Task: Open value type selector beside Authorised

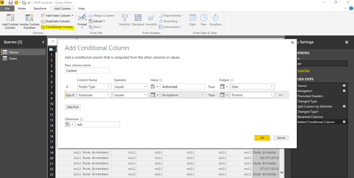Action: [155, 87]
